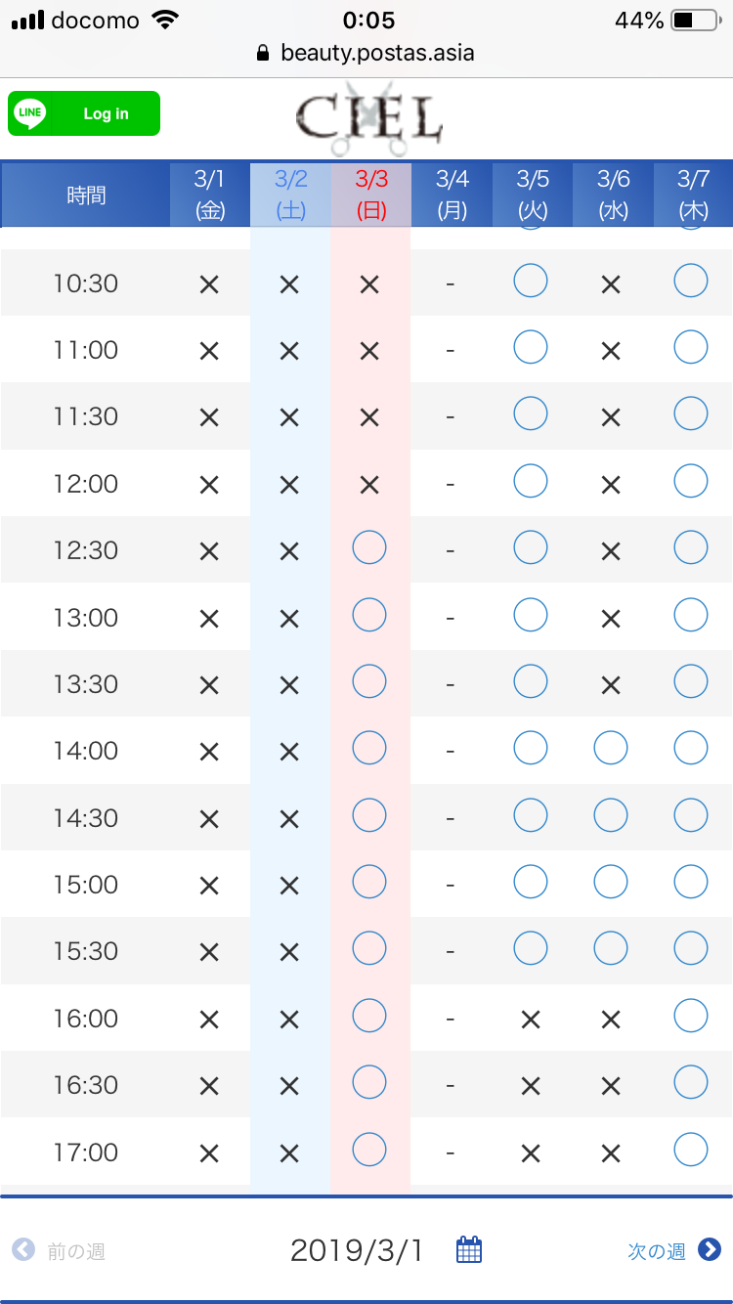Viewport: 733px width, 1304px height.
Task: Click the 3/3 (日) column header
Action: coord(371,195)
